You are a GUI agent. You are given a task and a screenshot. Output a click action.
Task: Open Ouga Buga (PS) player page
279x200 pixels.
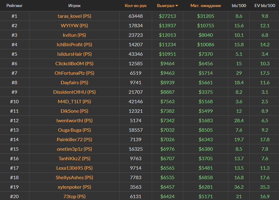(75, 130)
